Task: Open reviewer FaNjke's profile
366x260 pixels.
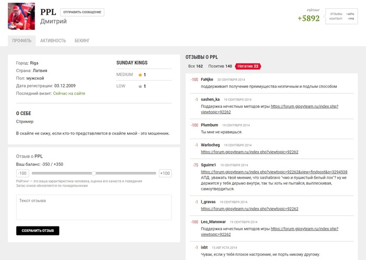Action: (x=207, y=80)
